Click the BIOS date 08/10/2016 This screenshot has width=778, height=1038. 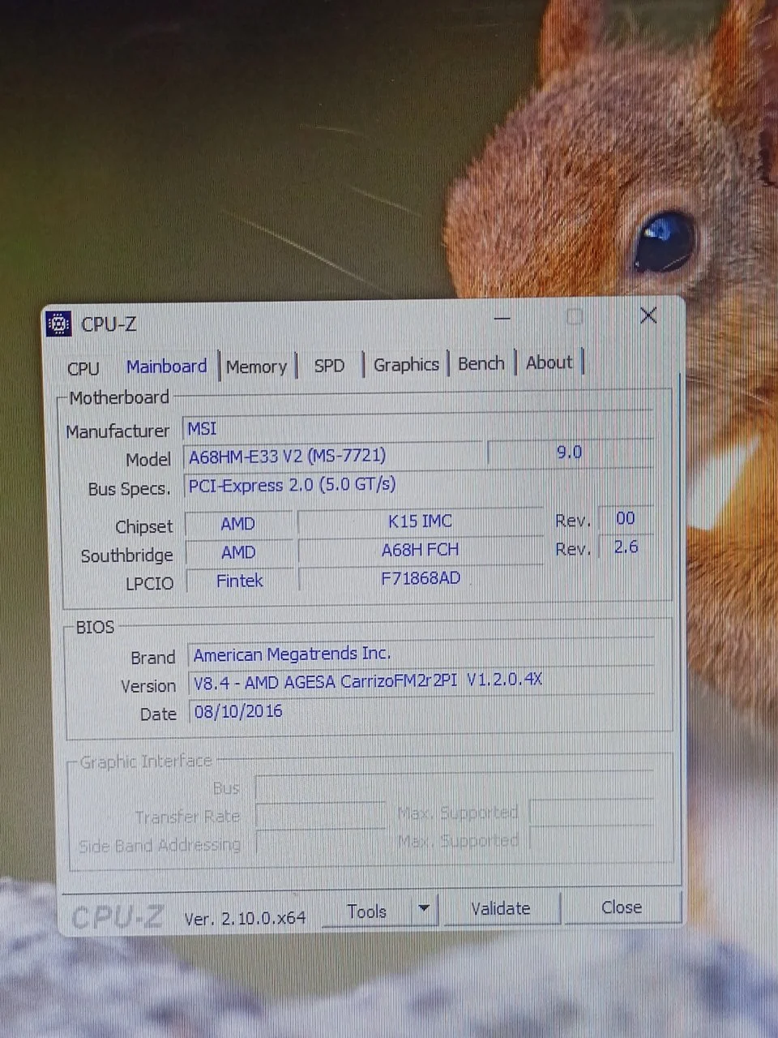pyautogui.click(x=420, y=711)
